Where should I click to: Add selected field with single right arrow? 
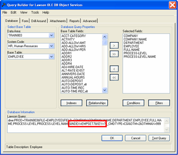click(114, 46)
